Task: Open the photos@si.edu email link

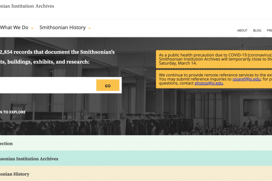Action: click(x=209, y=83)
